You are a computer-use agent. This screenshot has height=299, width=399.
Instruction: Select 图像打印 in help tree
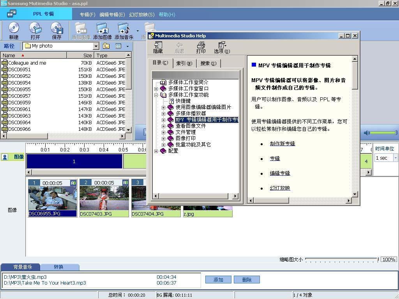(185, 138)
